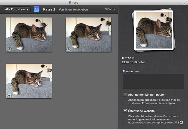Select the third cat photo in bottom row
This screenshot has width=188, height=129.
coord(29,81)
